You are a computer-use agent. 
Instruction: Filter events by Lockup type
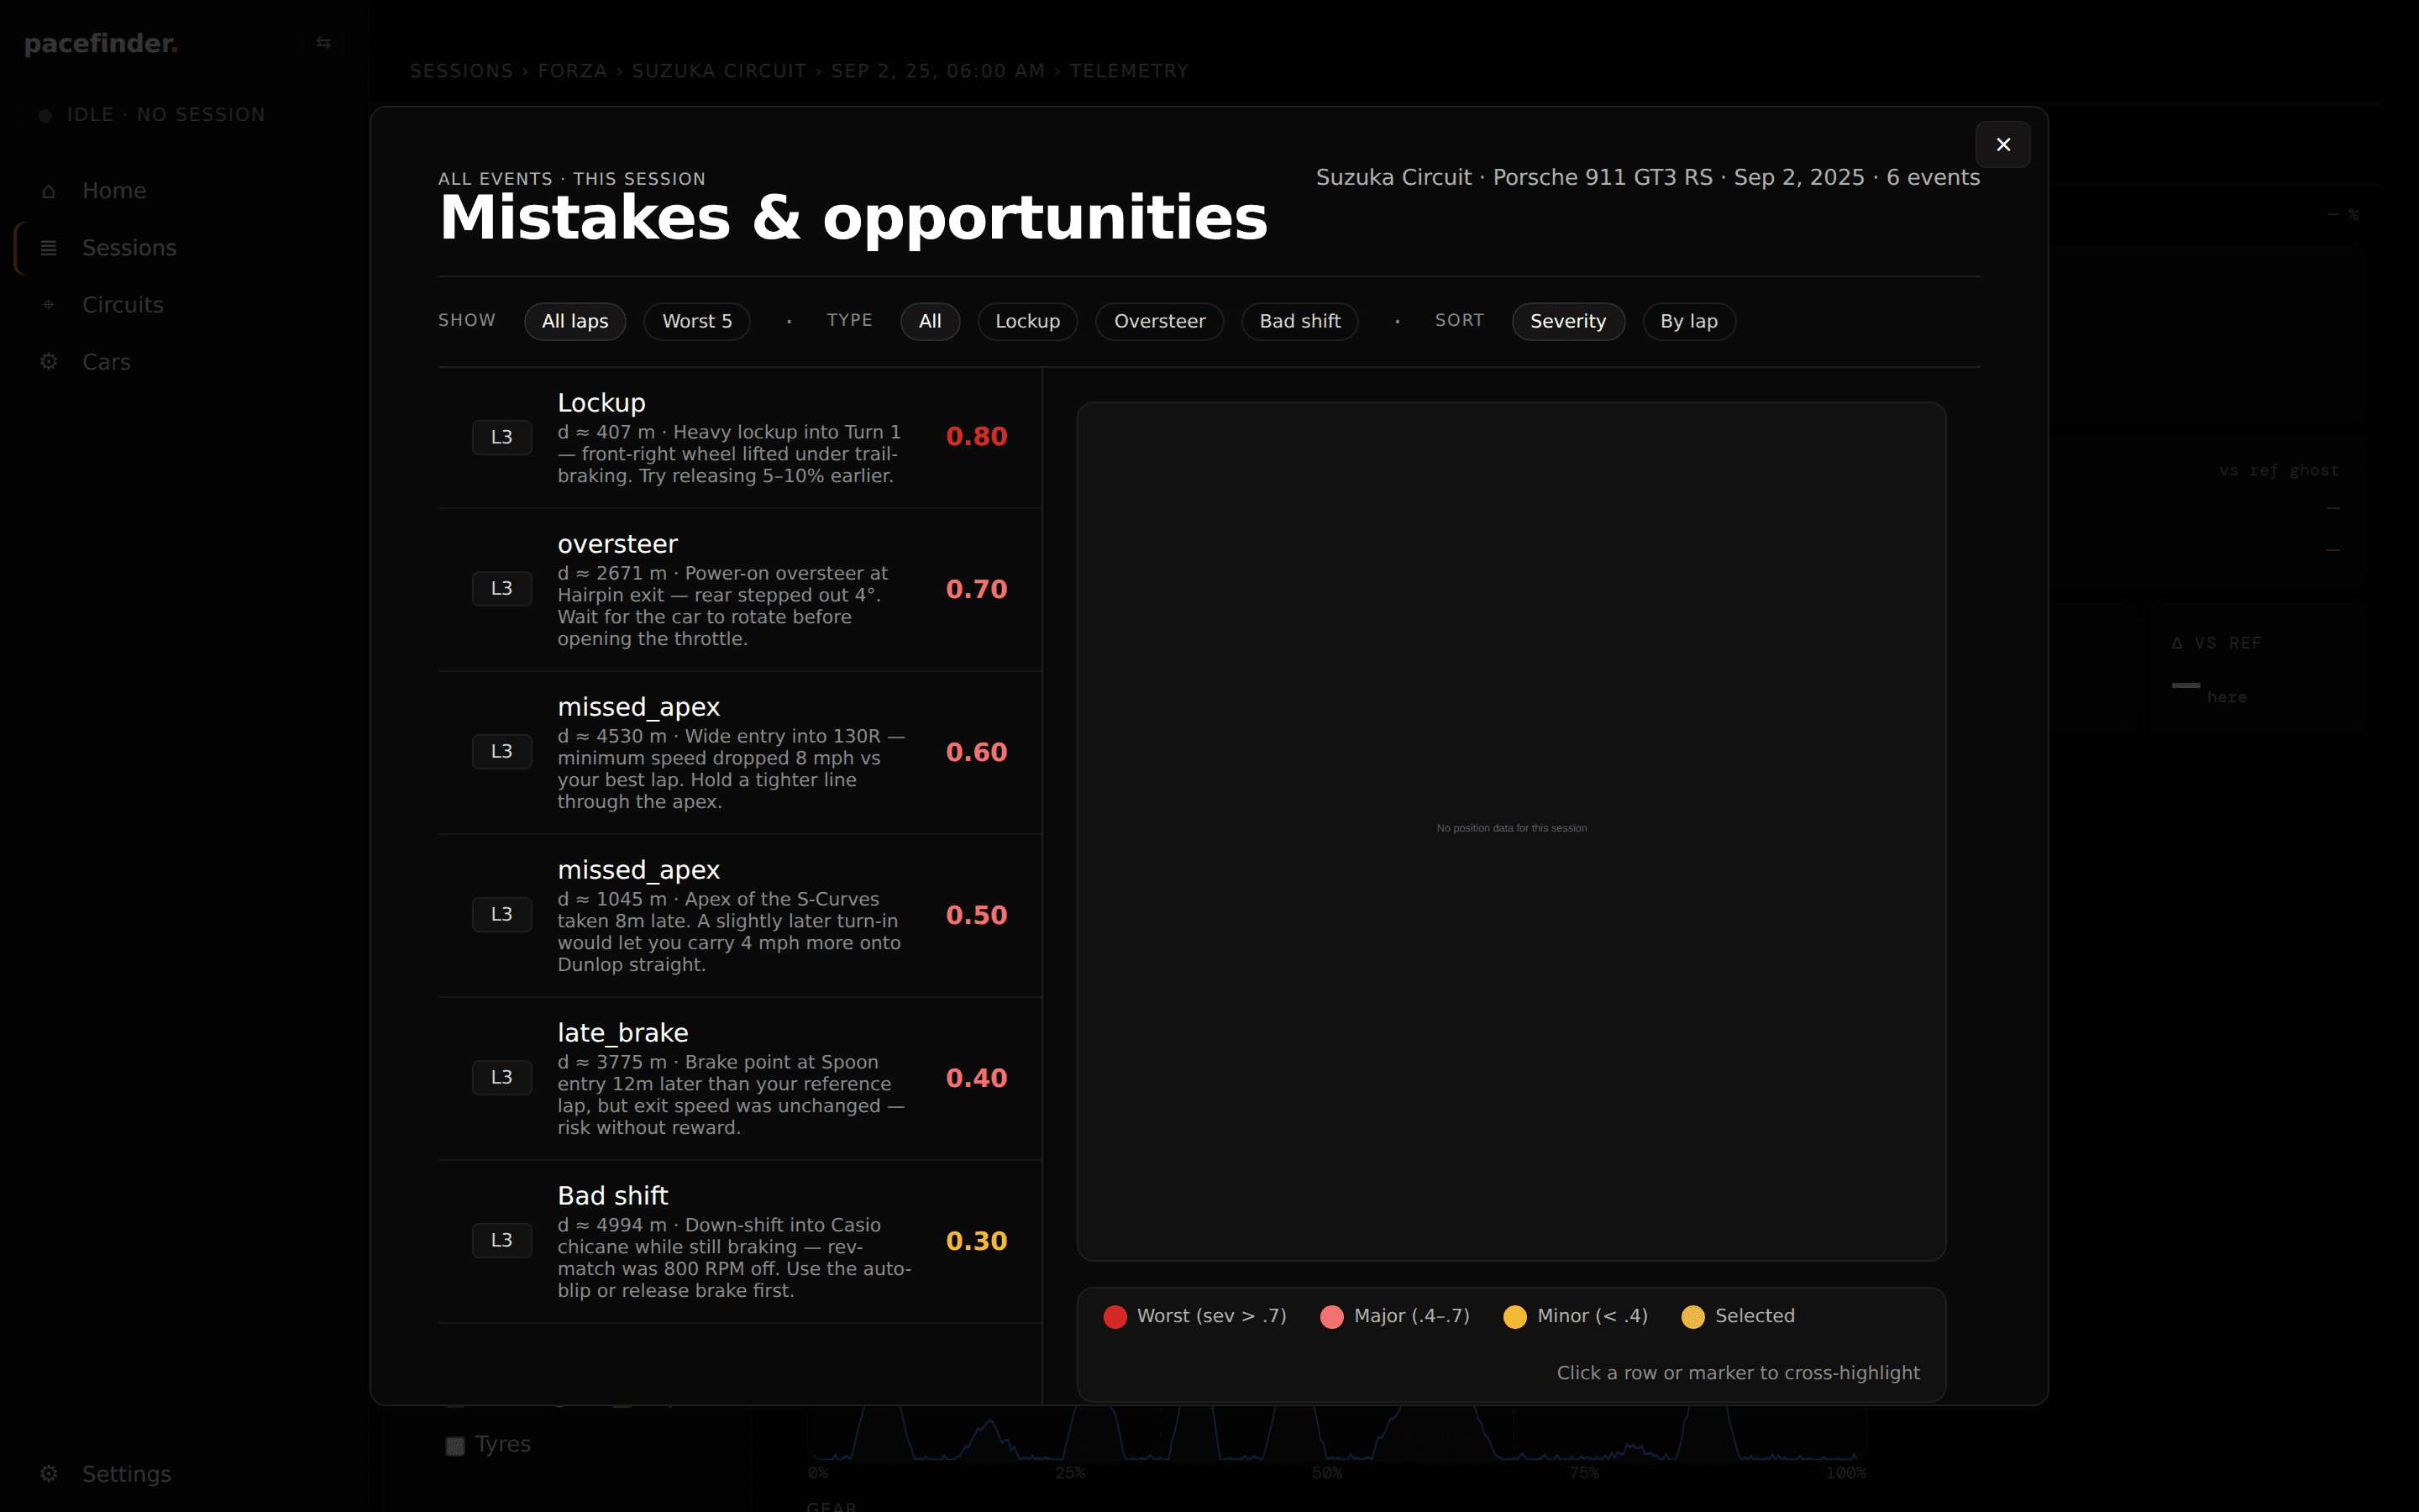pos(1026,321)
